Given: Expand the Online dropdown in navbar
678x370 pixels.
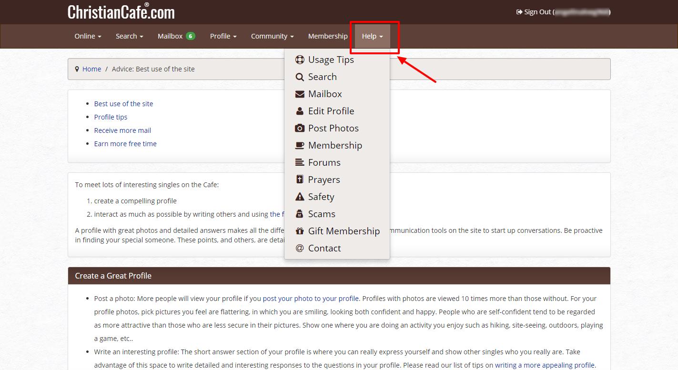Looking at the screenshot, I should [x=88, y=36].
